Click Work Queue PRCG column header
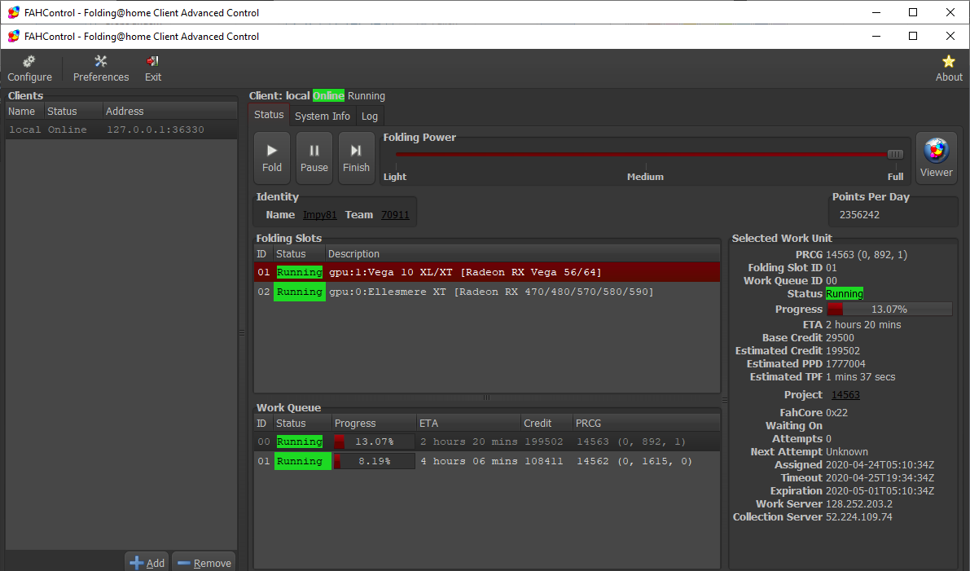 click(x=647, y=424)
